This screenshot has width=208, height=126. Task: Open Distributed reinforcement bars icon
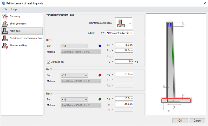pyautogui.click(x=5, y=38)
